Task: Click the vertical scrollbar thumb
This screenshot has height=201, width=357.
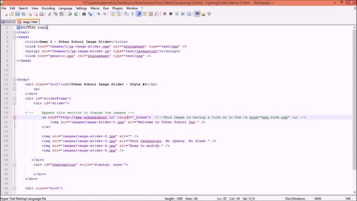Action: point(355,99)
